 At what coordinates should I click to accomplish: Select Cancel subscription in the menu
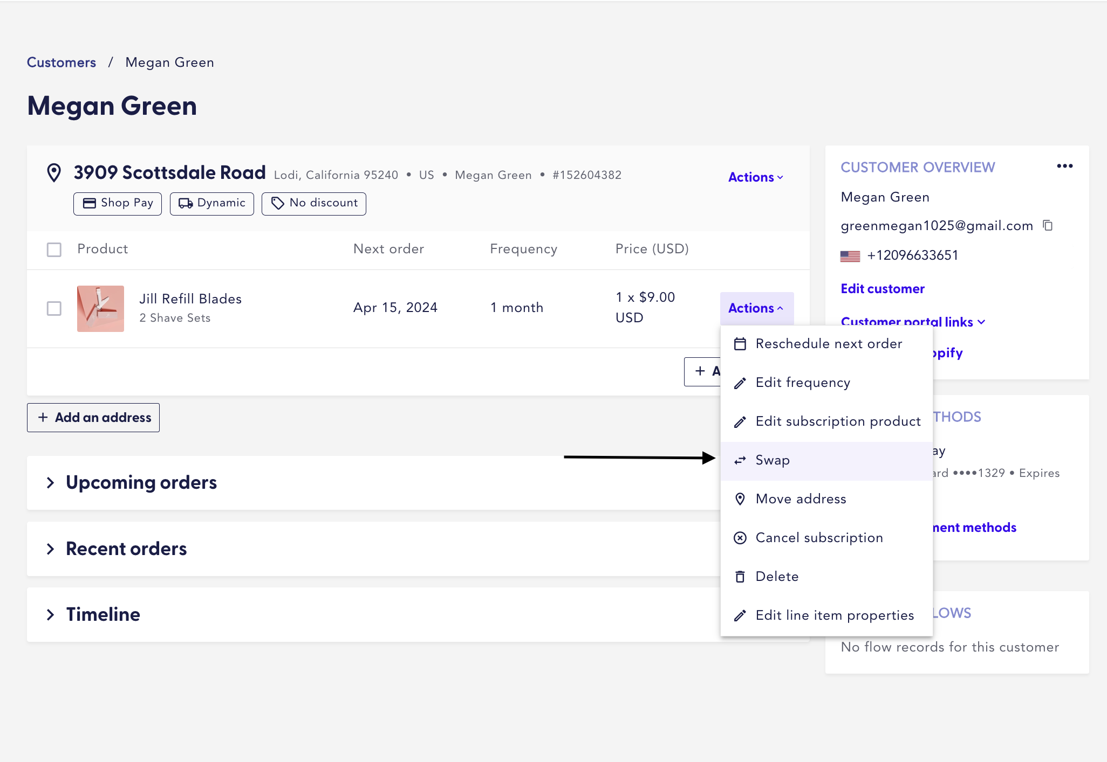click(x=819, y=538)
